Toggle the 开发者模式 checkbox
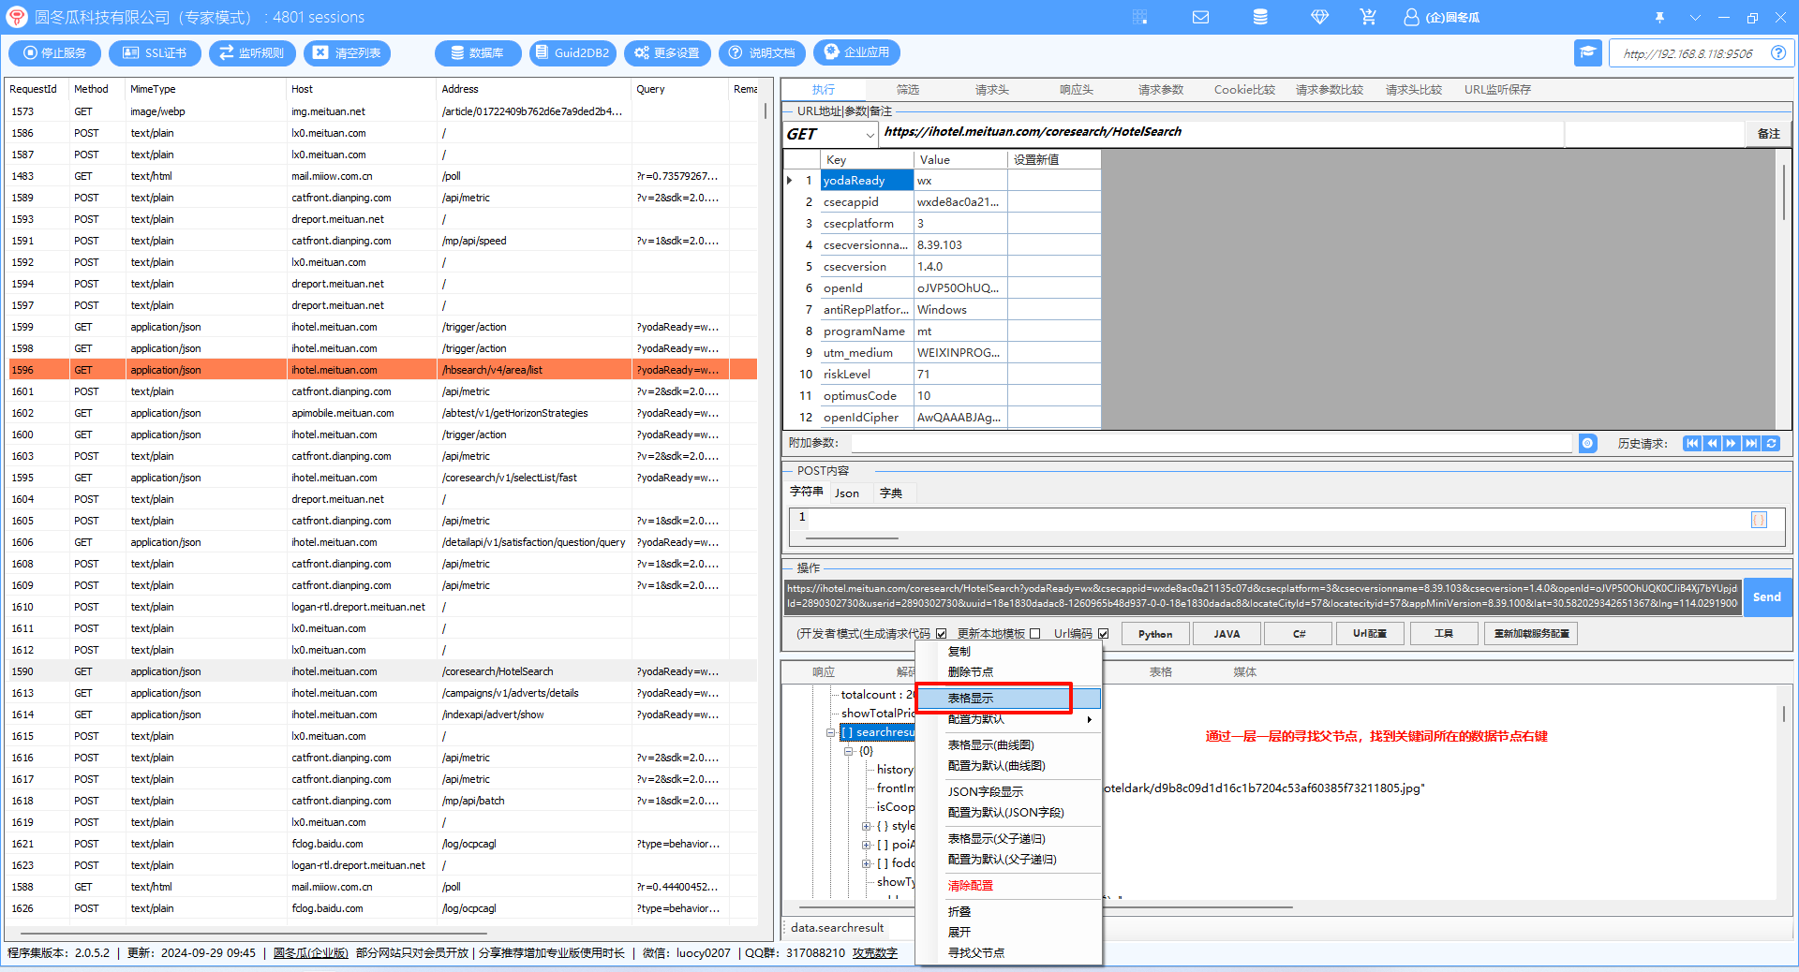The height and width of the screenshot is (972, 1799). point(941,634)
